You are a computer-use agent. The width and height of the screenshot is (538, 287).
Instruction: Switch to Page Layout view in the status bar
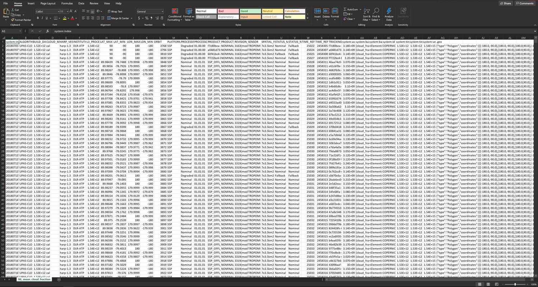488,284
